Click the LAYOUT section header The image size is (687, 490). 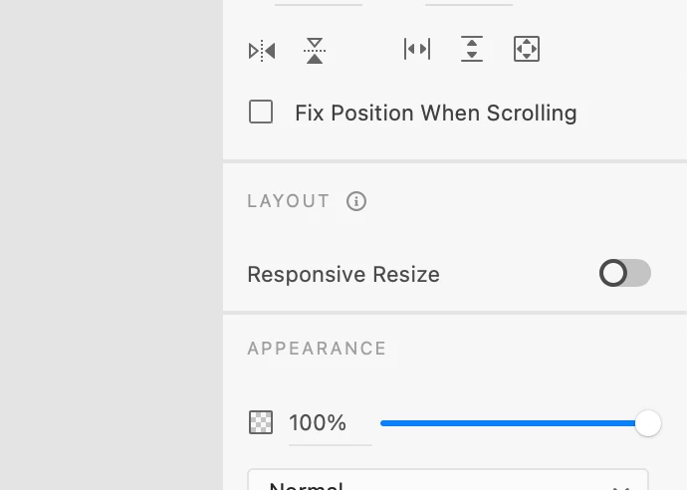(289, 201)
